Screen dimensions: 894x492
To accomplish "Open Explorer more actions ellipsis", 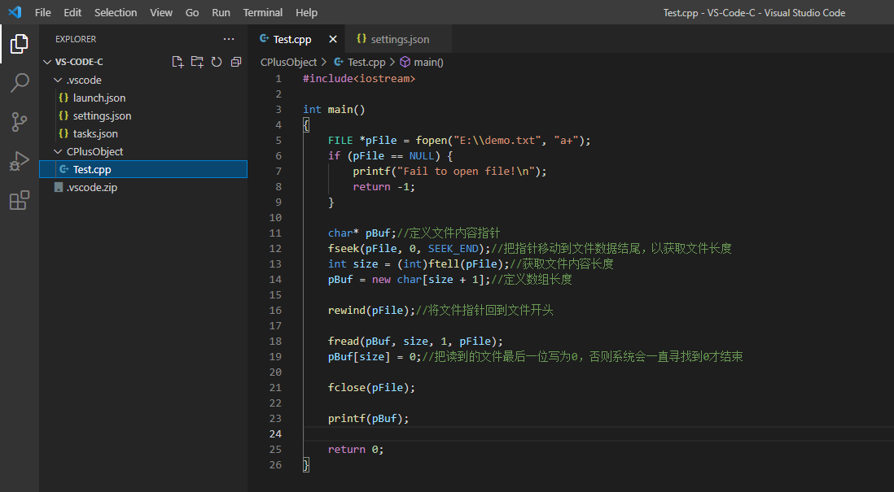I will (x=229, y=39).
